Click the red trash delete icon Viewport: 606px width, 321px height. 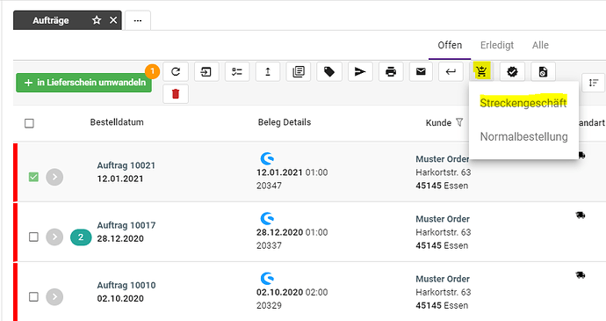pos(176,94)
